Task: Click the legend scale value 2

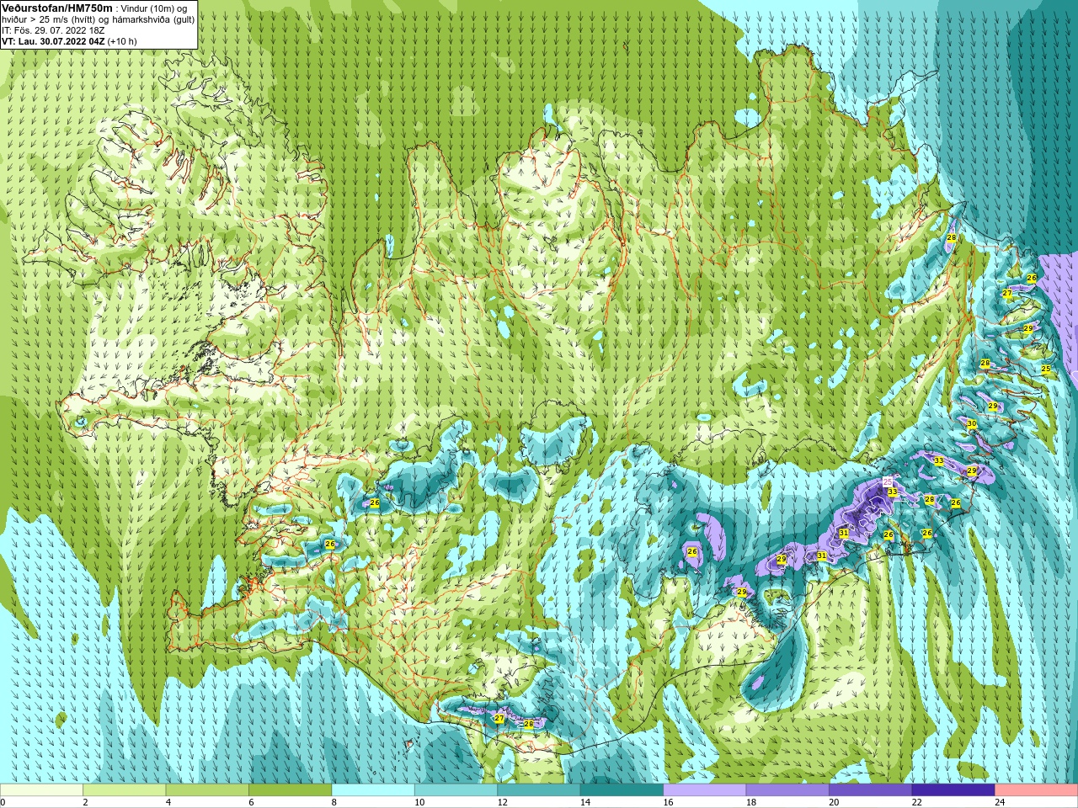Action: pyautogui.click(x=85, y=802)
